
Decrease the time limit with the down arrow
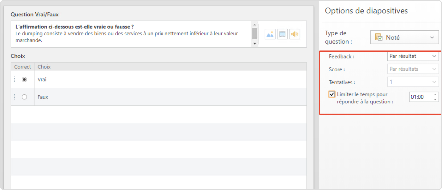click(435, 99)
